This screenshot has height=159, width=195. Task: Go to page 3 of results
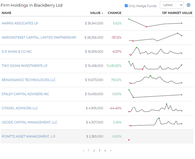point(99,151)
